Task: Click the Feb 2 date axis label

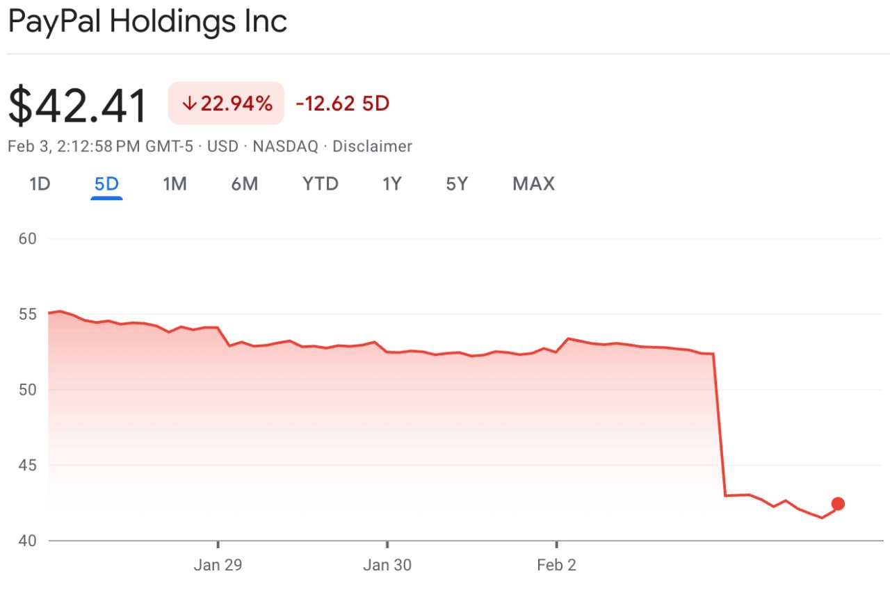Action: pos(556,565)
